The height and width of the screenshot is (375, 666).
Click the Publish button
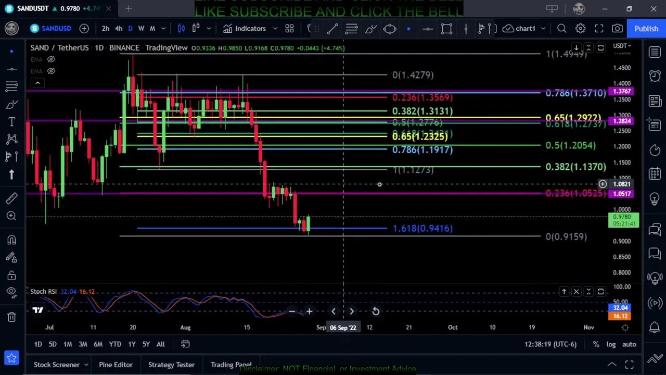(646, 29)
